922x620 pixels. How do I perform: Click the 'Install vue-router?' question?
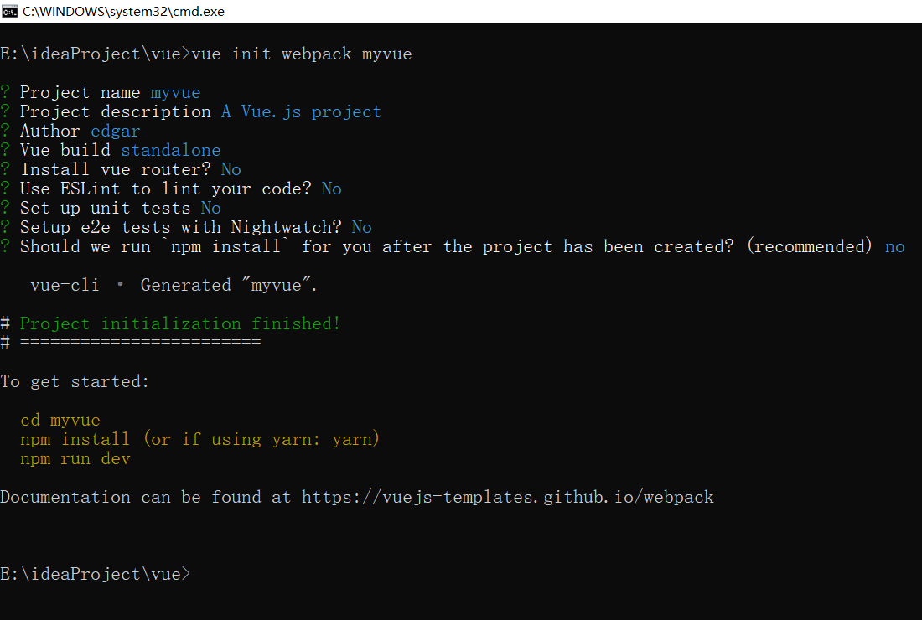coord(116,170)
